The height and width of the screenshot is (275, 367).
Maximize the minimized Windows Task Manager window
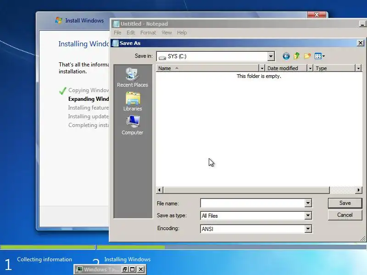point(133,269)
